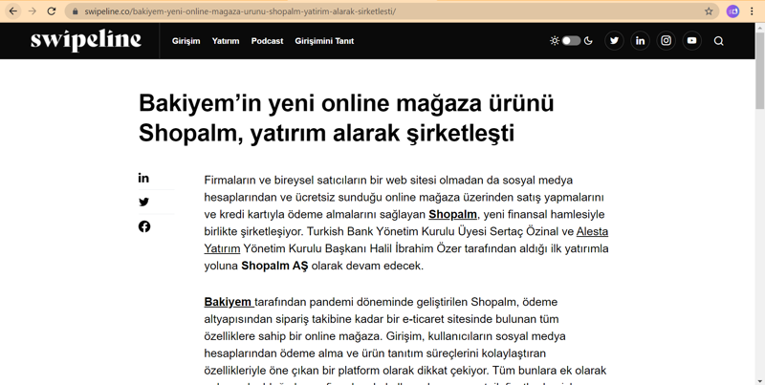Reload the page in browser

pyautogui.click(x=52, y=11)
